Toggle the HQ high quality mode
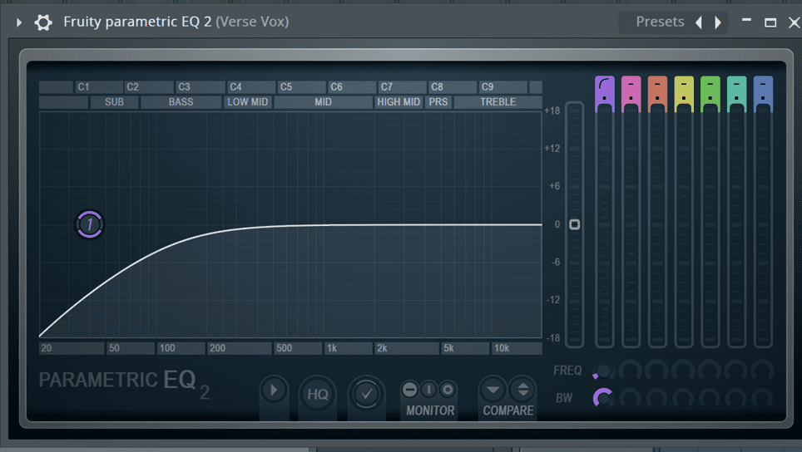The height and width of the screenshot is (452, 802). coord(318,394)
